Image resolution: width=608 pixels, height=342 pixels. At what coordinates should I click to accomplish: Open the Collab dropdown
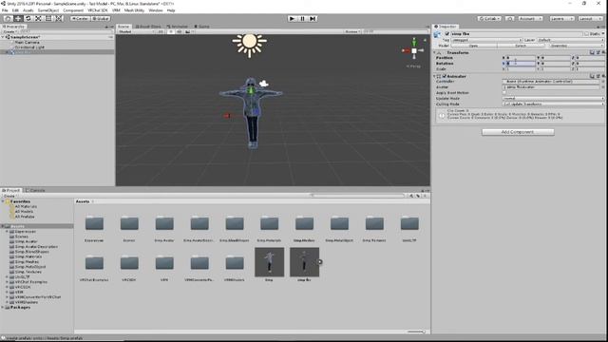[489, 19]
